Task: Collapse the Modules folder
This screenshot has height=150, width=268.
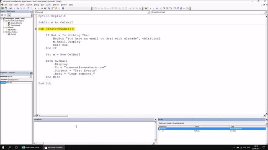Action: [4, 27]
